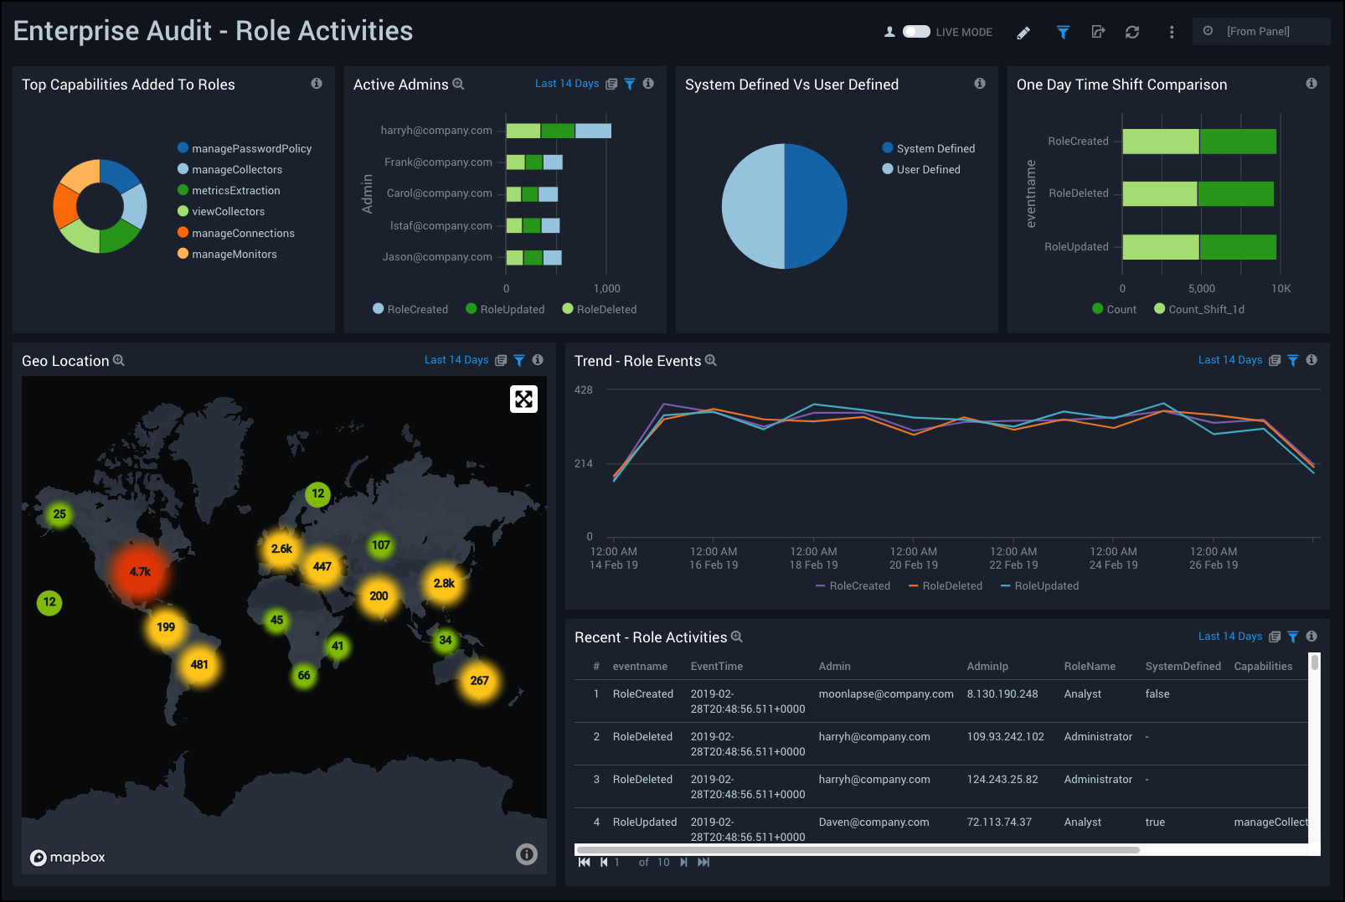Viewport: 1345px width, 902px height.
Task: Click managePasswordPolicy blue legend swatch
Action: [183, 148]
